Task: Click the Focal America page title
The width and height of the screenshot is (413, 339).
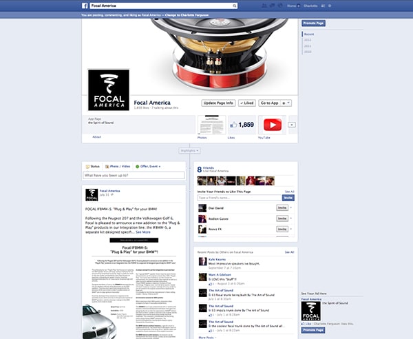Action: coord(152,103)
